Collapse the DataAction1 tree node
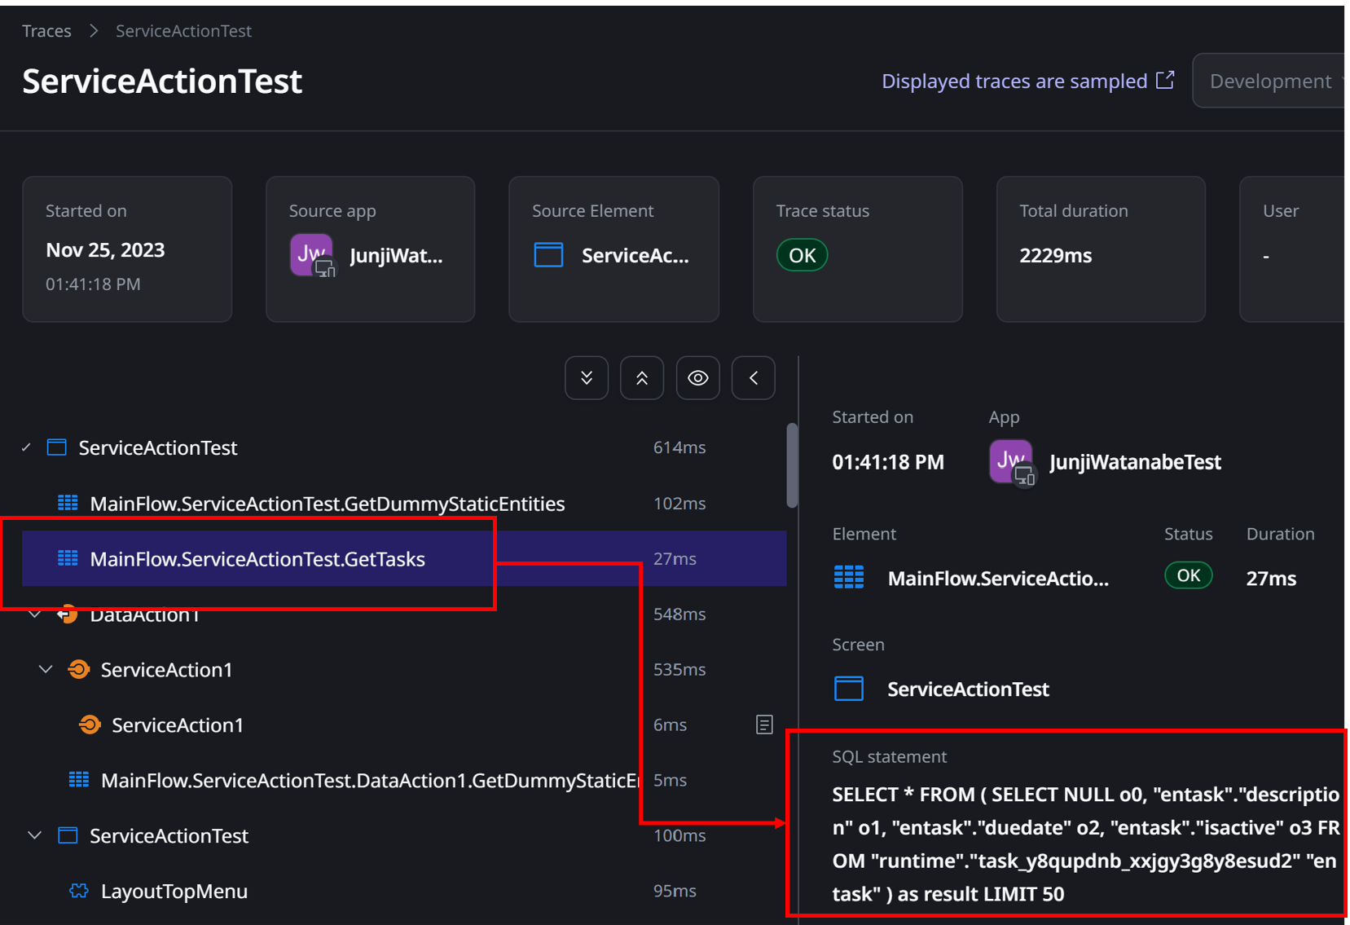The height and width of the screenshot is (925, 1350). tap(35, 614)
